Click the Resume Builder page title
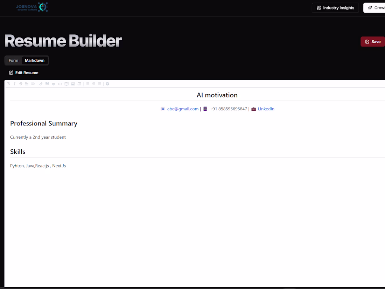The width and height of the screenshot is (385, 289). coord(63,41)
